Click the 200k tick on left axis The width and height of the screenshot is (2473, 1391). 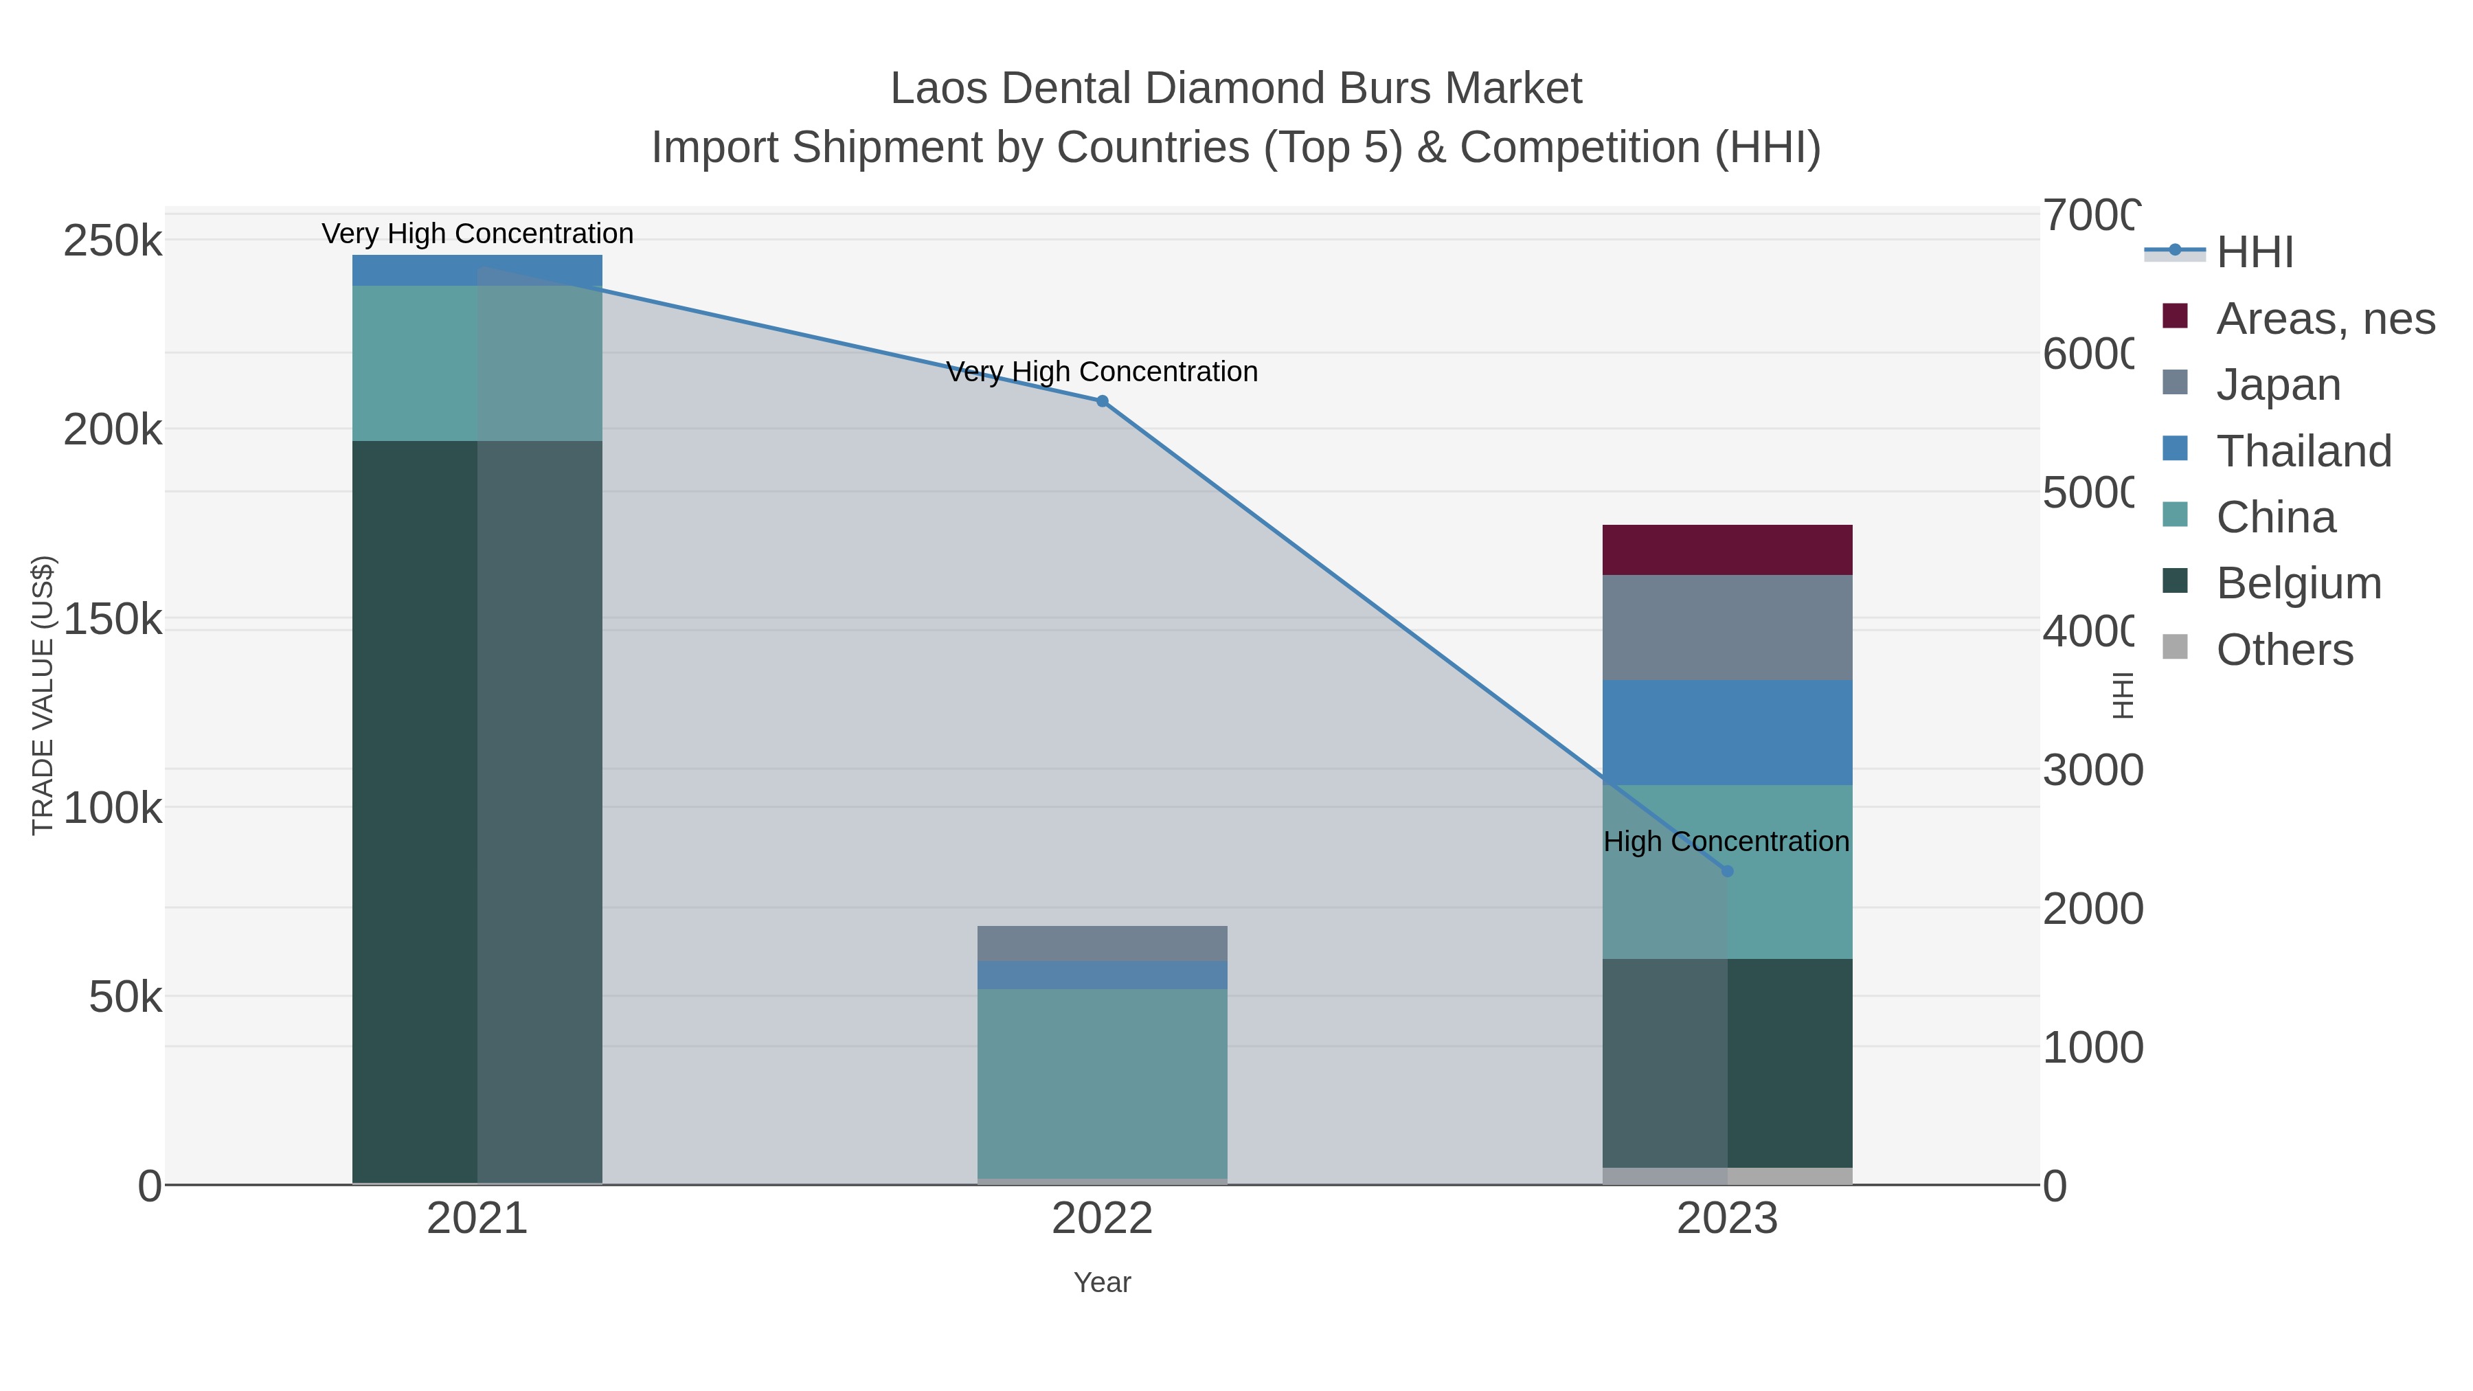113,430
